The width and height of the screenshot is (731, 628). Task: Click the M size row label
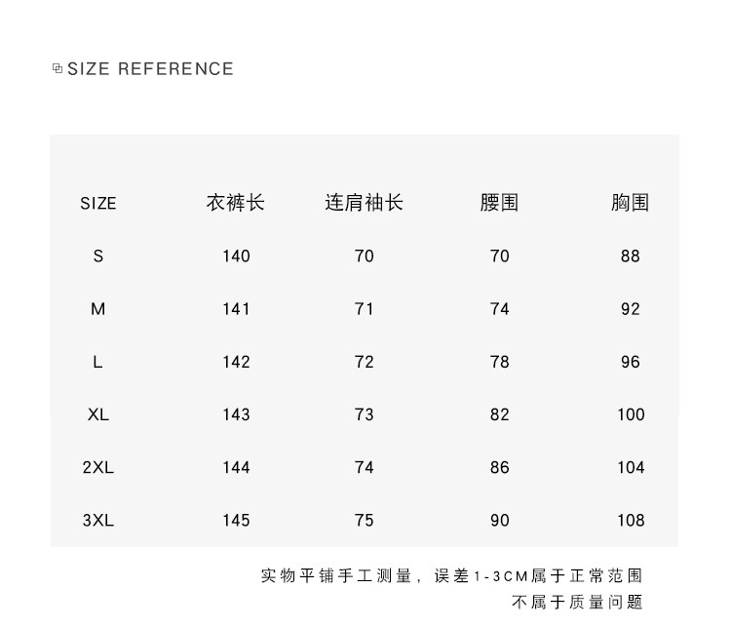[97, 309]
